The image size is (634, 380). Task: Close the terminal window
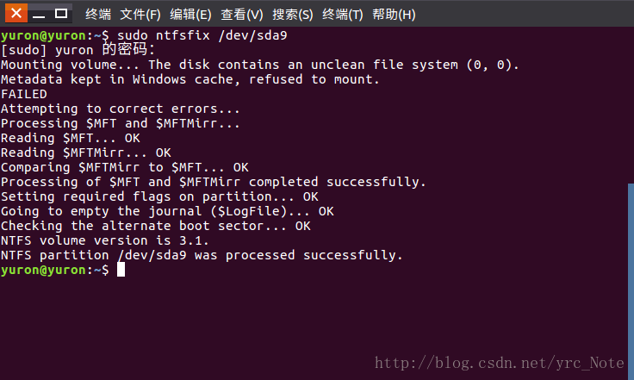tap(16, 13)
